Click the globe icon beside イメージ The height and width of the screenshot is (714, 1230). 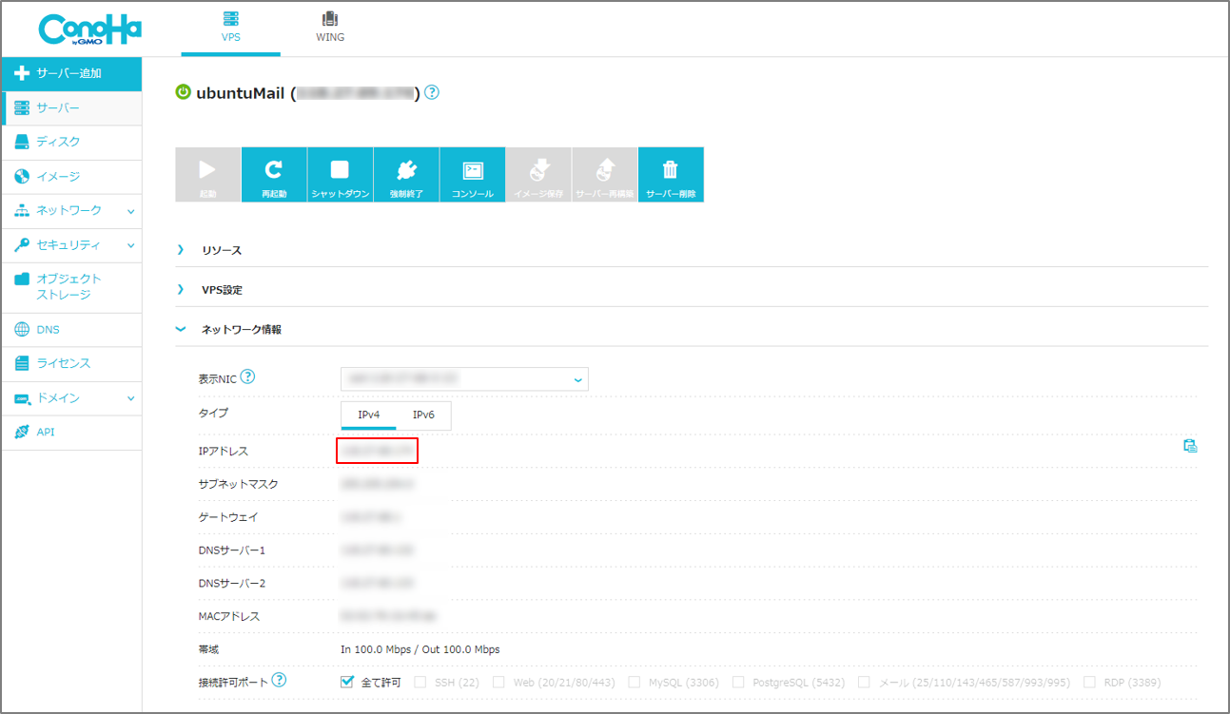coord(22,176)
